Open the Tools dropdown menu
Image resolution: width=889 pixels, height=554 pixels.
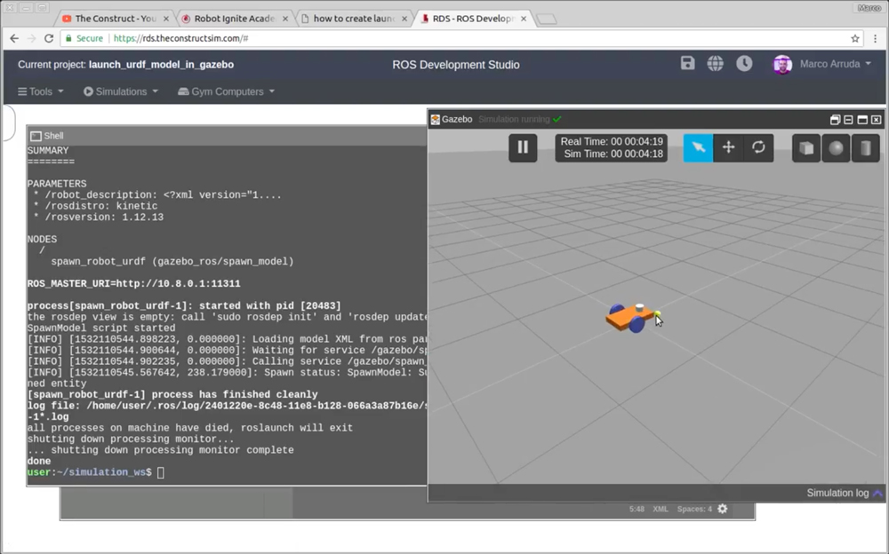point(40,91)
